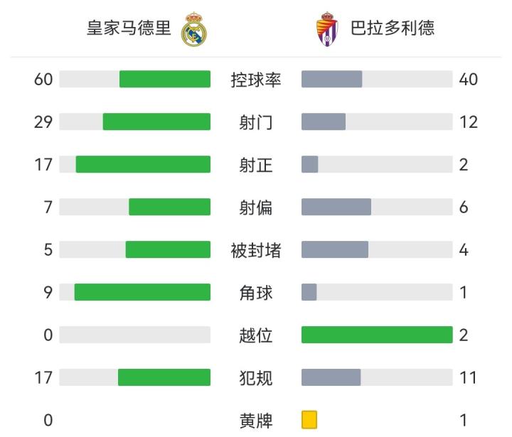This screenshot has height=437, width=512.
Task: Select the 被封堵 stat label
Action: point(256,250)
